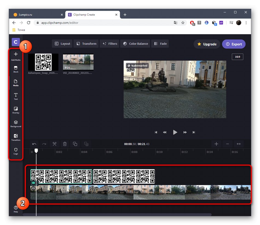
Task: Open the Background panel icon
Action: (16, 124)
